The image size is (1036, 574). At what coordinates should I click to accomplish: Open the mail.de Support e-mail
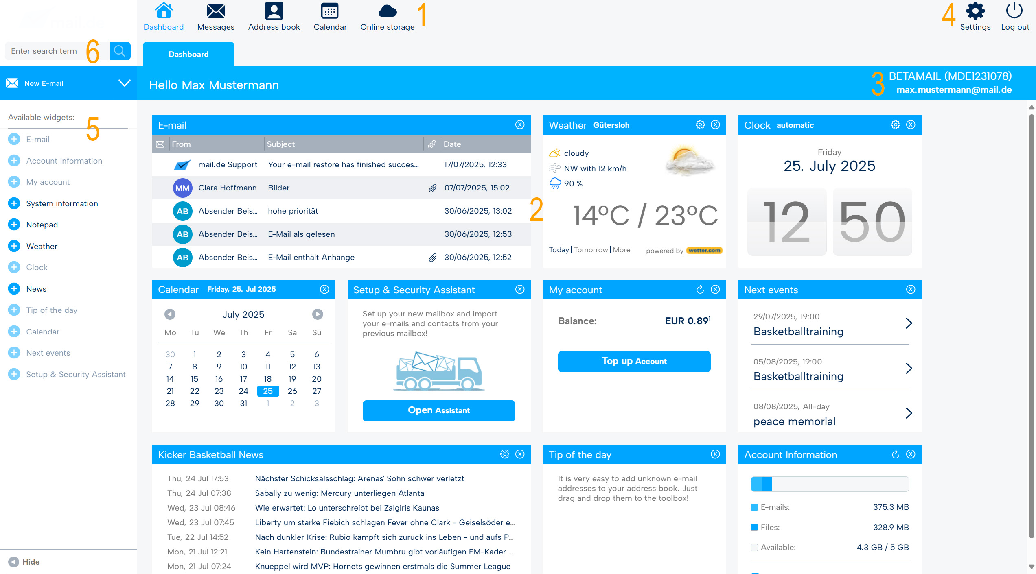341,164
